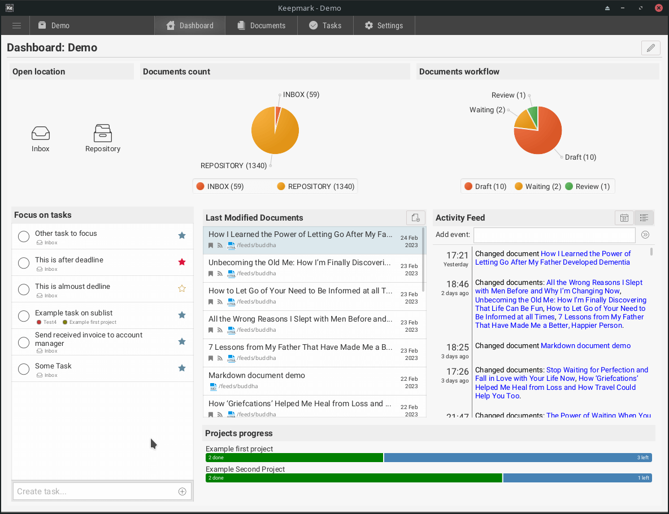The height and width of the screenshot is (514, 669).
Task: Click the add task plus icon
Action: click(x=182, y=491)
